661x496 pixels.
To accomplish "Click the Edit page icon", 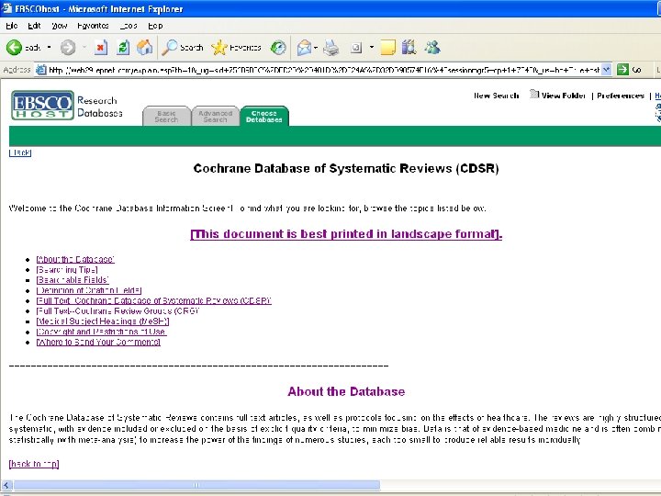I will point(356,48).
